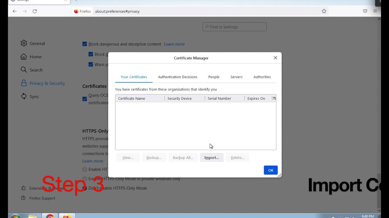Toggle the Block dangerous downloads checkbox
This screenshot has height=218, width=389.
[91, 54]
